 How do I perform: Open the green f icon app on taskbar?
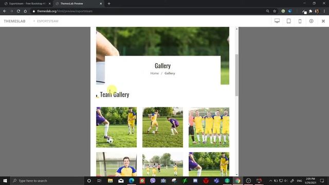tap(185, 180)
